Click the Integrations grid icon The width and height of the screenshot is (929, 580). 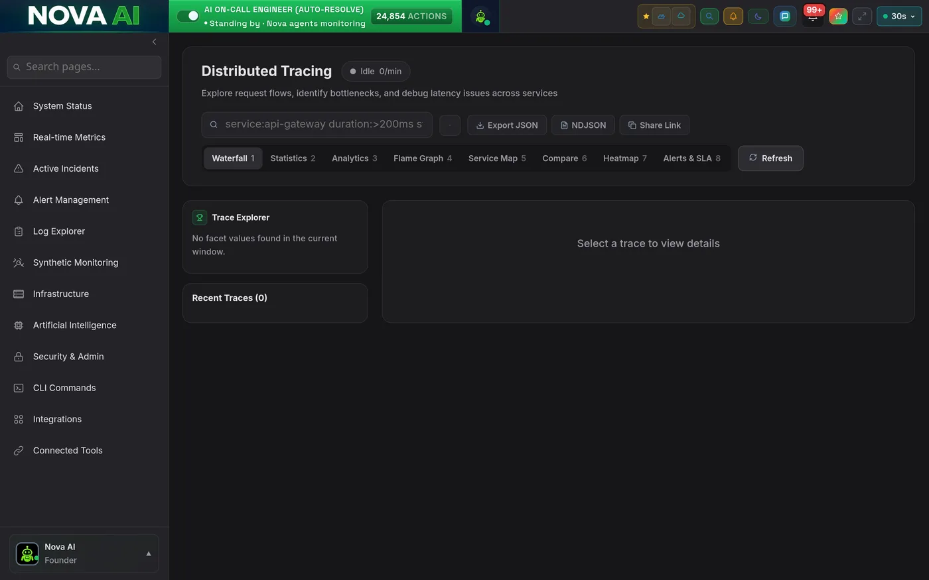[19, 419]
